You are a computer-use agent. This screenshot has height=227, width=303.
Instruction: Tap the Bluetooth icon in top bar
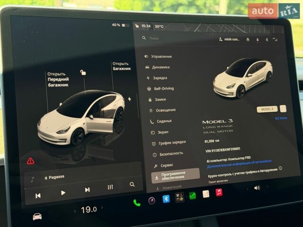click(267, 40)
